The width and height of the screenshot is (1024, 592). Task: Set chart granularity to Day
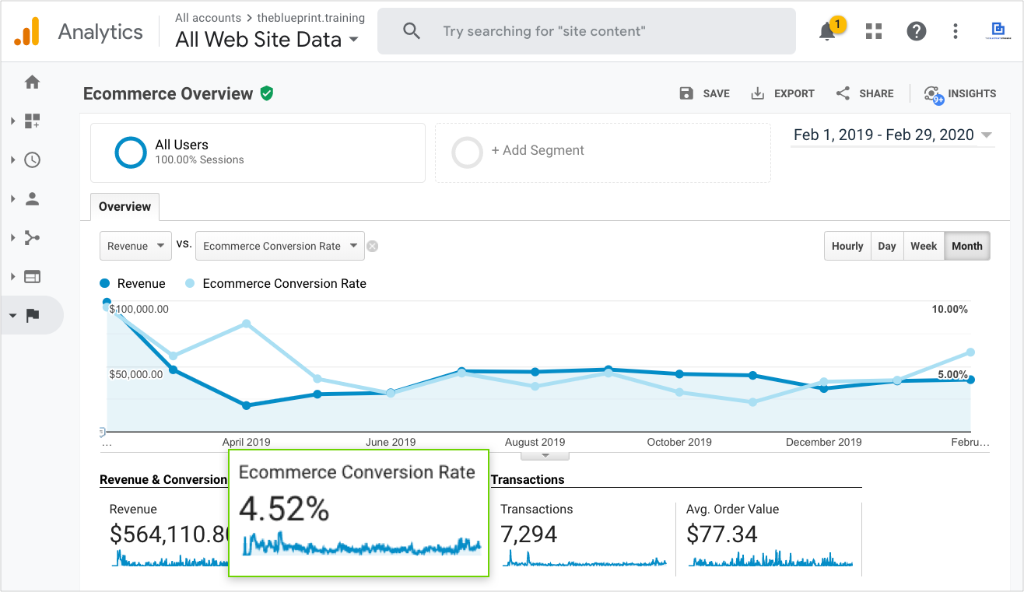(x=886, y=246)
